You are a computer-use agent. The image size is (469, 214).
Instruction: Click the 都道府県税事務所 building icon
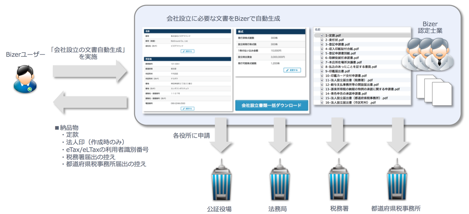pos(397,181)
